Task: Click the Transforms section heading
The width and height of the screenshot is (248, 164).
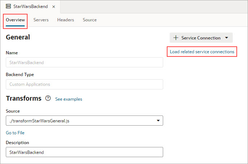Action: click(x=24, y=98)
